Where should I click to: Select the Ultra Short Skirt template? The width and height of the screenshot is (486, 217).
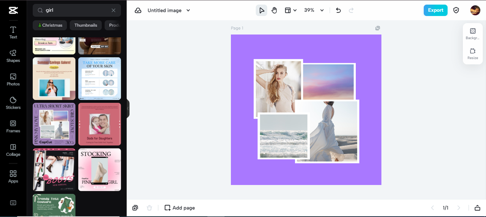click(x=54, y=124)
